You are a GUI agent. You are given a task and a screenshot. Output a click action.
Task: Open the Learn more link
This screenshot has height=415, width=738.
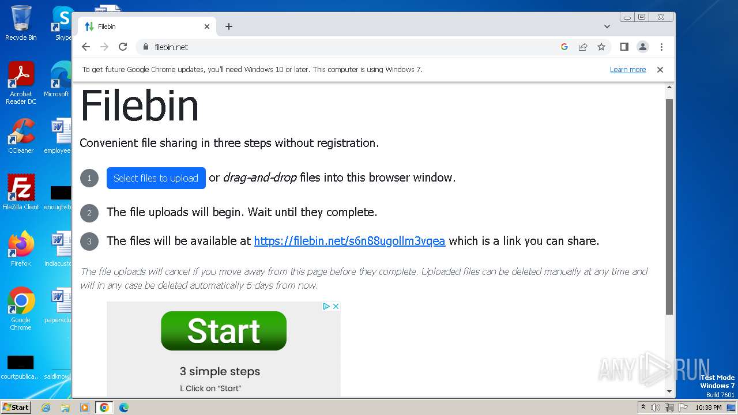[x=628, y=70]
